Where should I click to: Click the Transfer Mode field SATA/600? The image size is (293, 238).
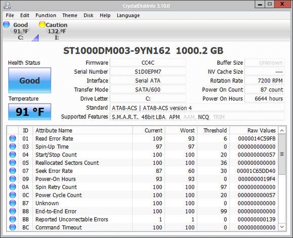[148, 89]
